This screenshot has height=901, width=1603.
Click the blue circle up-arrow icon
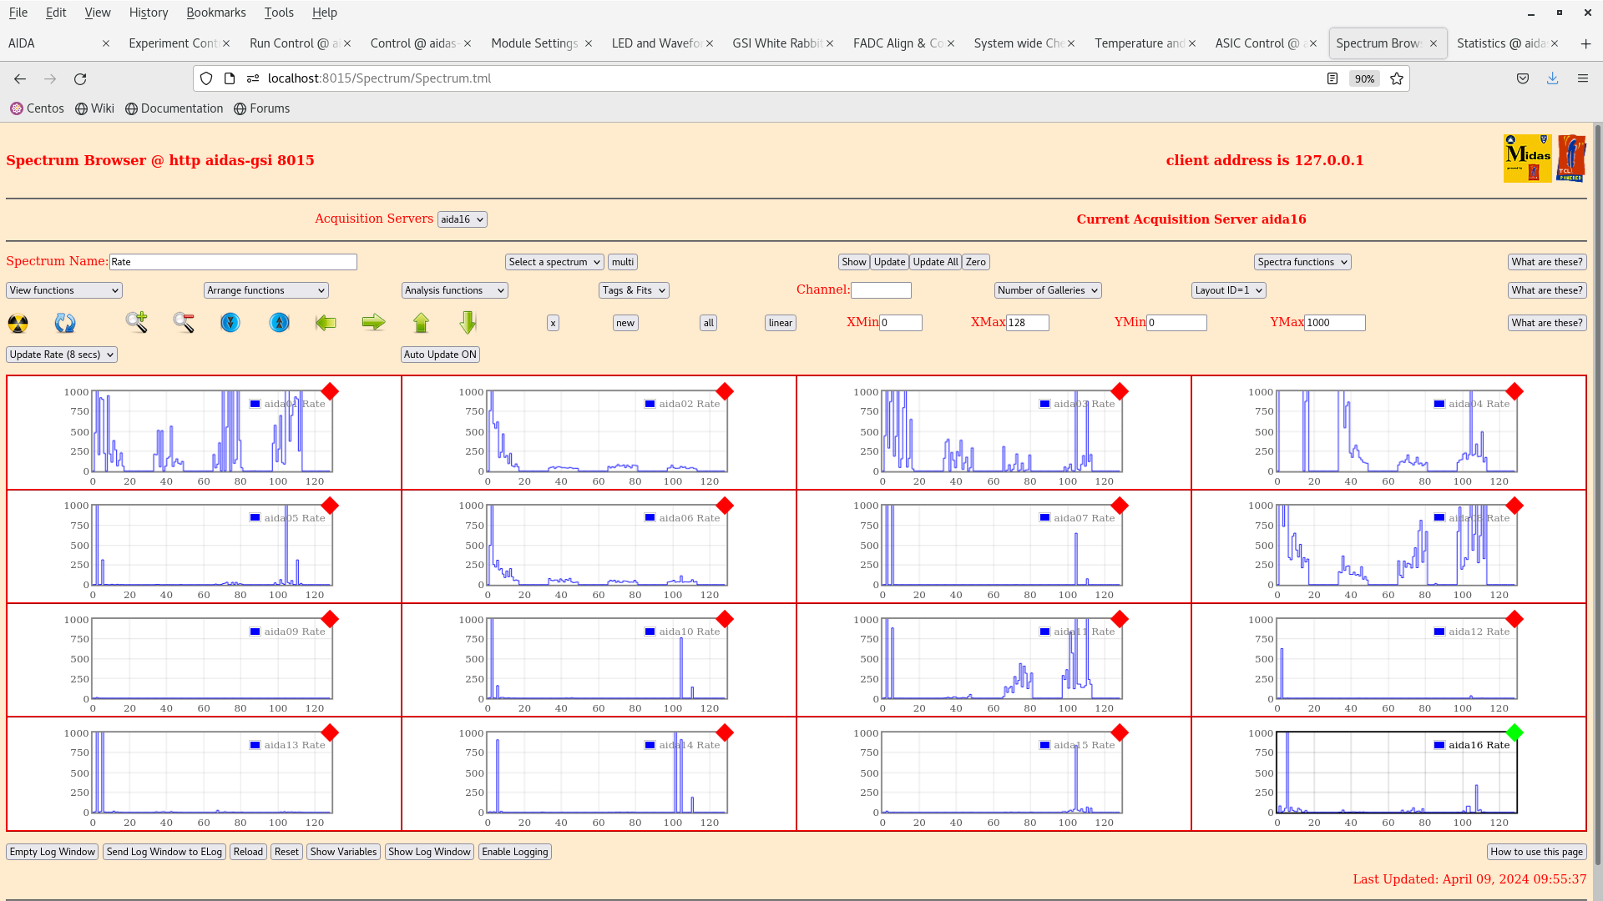(280, 322)
